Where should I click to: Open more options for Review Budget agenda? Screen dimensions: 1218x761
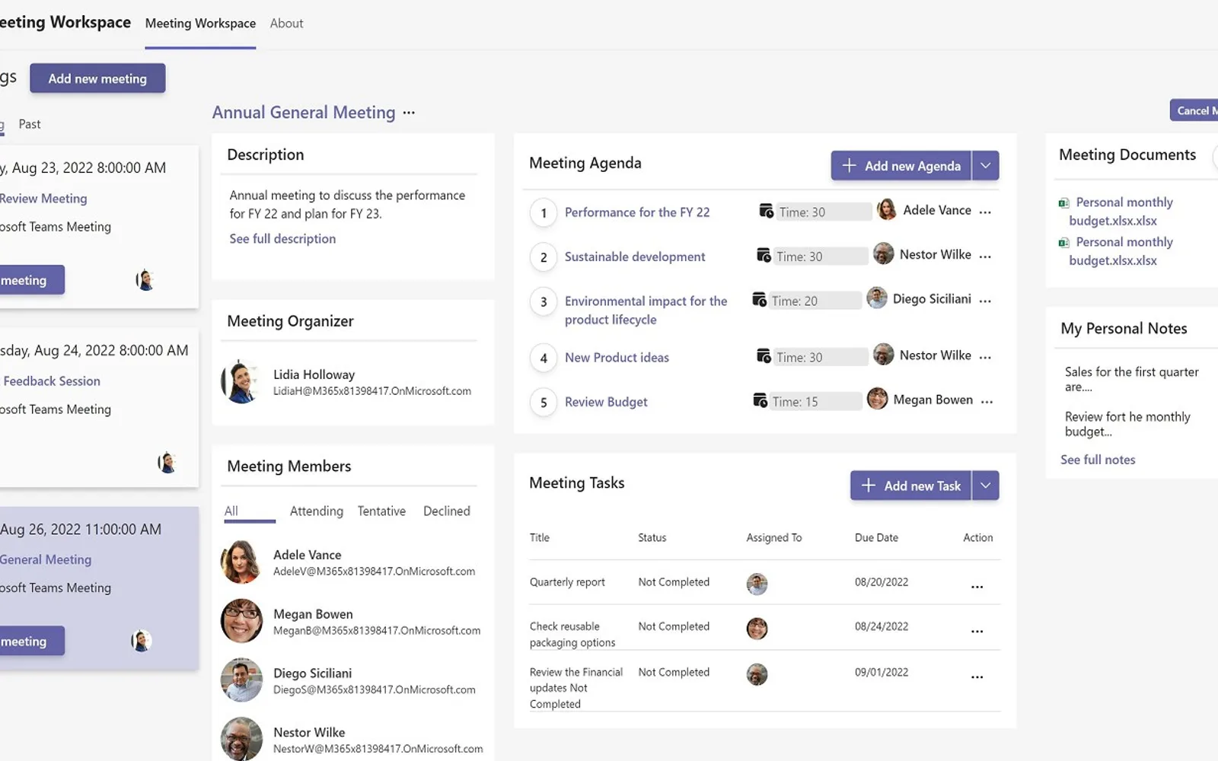coord(987,402)
